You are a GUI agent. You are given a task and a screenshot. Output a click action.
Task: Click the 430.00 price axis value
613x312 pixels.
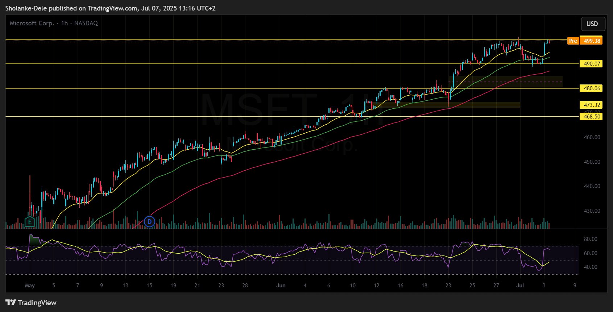click(592, 211)
